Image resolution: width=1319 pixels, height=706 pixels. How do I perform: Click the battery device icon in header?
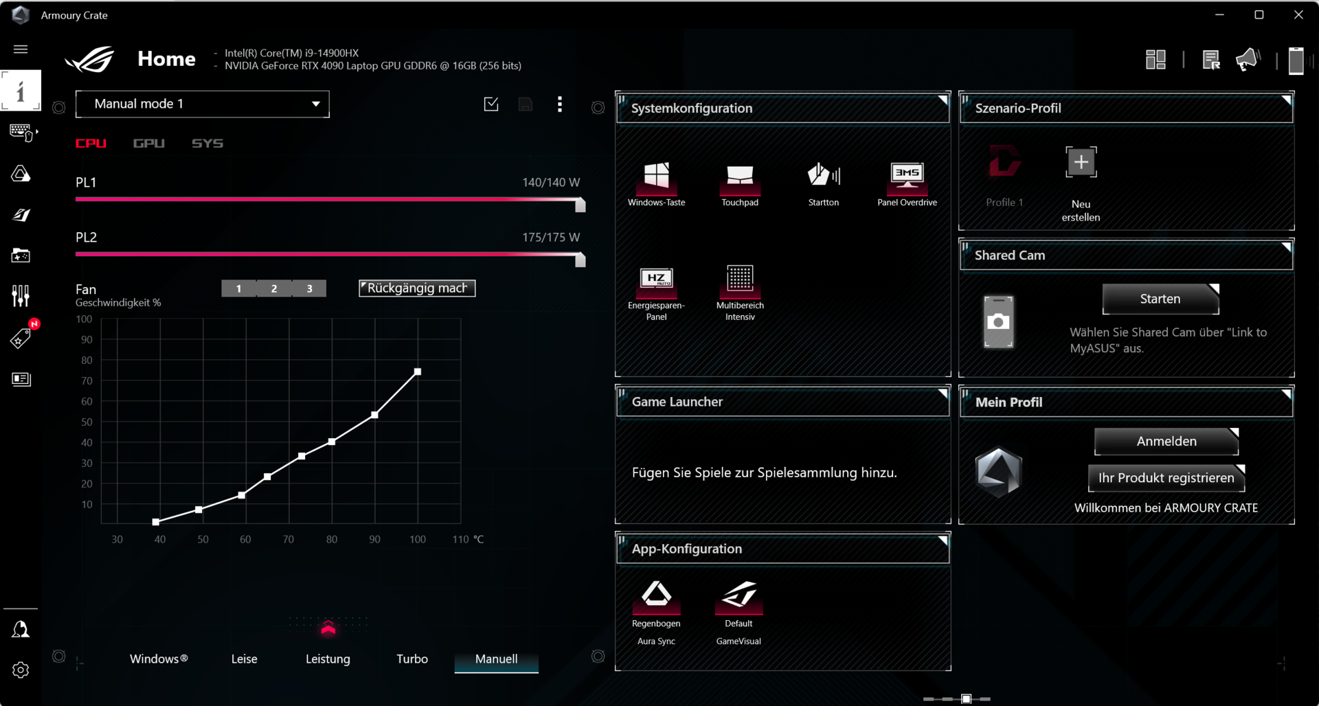tap(1296, 60)
